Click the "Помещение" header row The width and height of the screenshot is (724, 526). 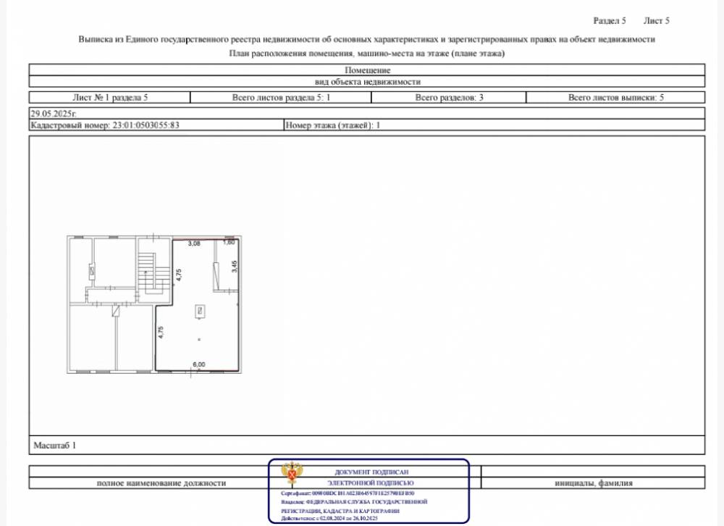(367, 70)
